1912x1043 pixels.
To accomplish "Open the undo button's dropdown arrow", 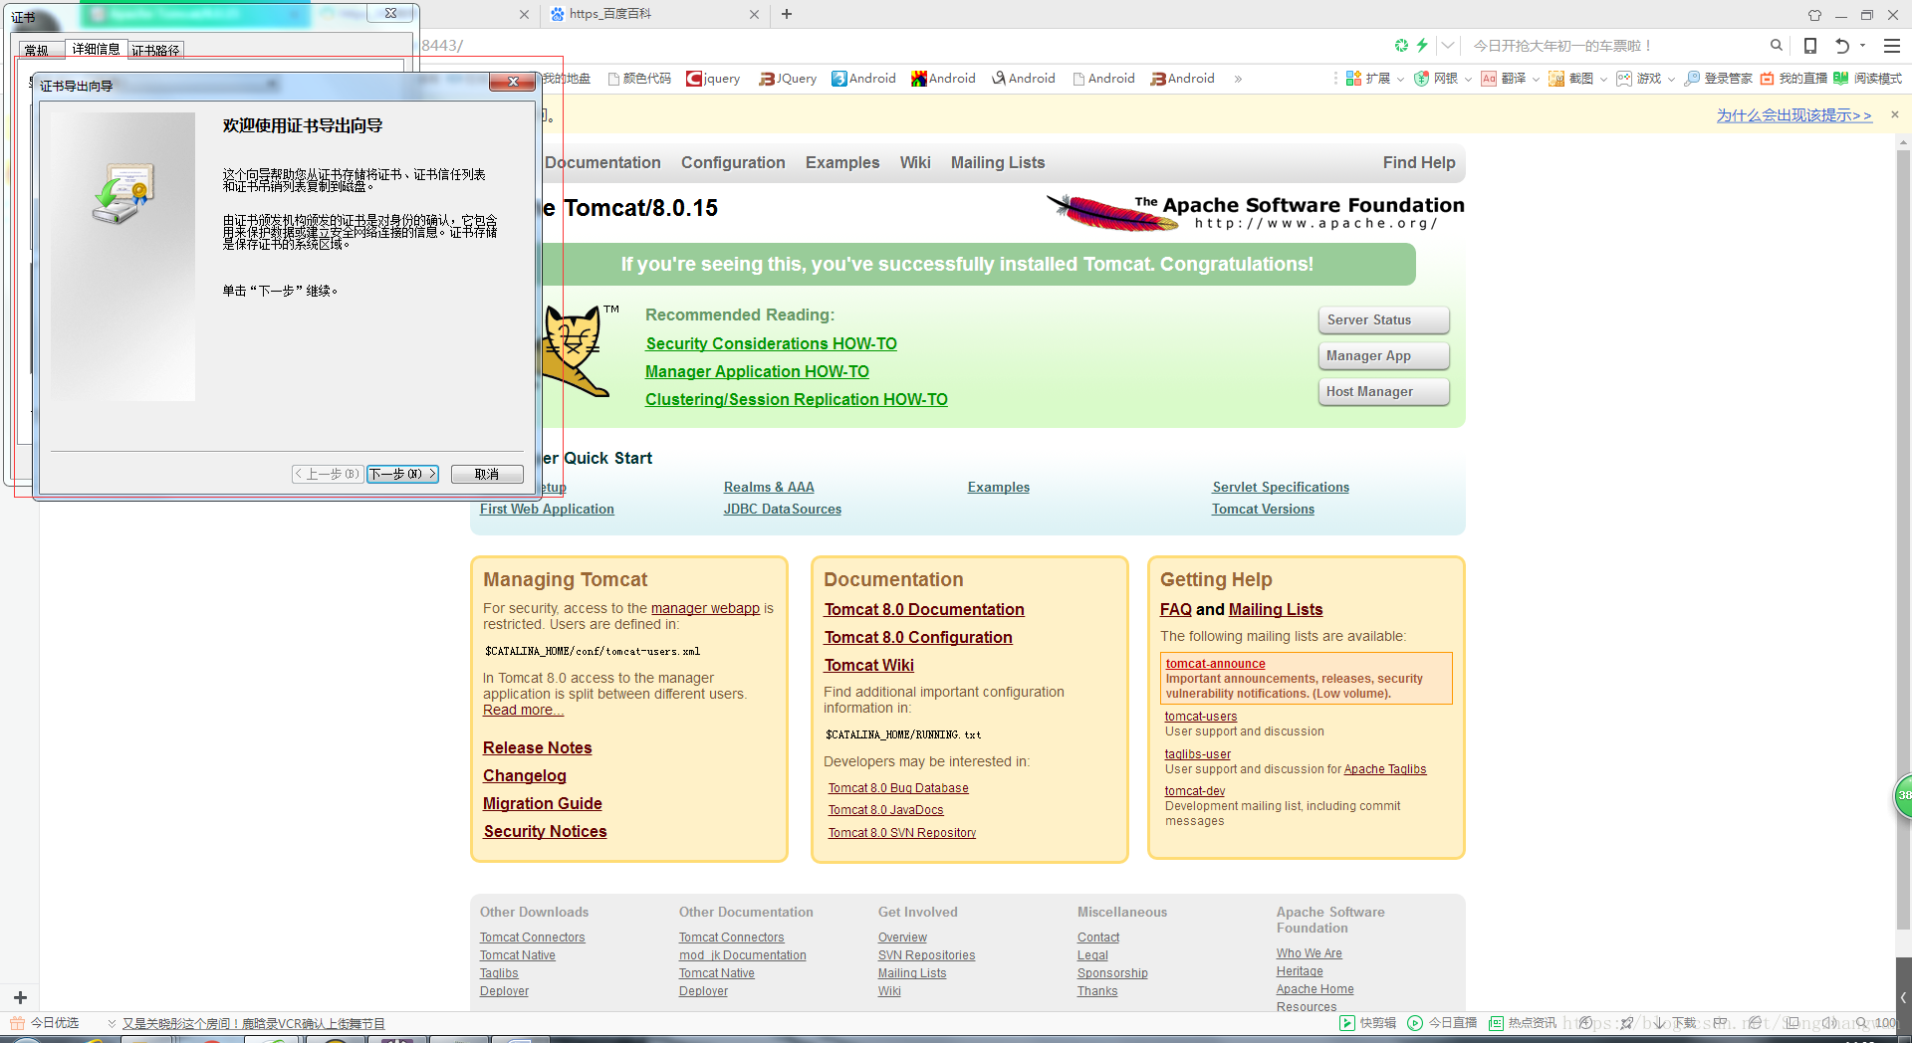I will click(1862, 46).
